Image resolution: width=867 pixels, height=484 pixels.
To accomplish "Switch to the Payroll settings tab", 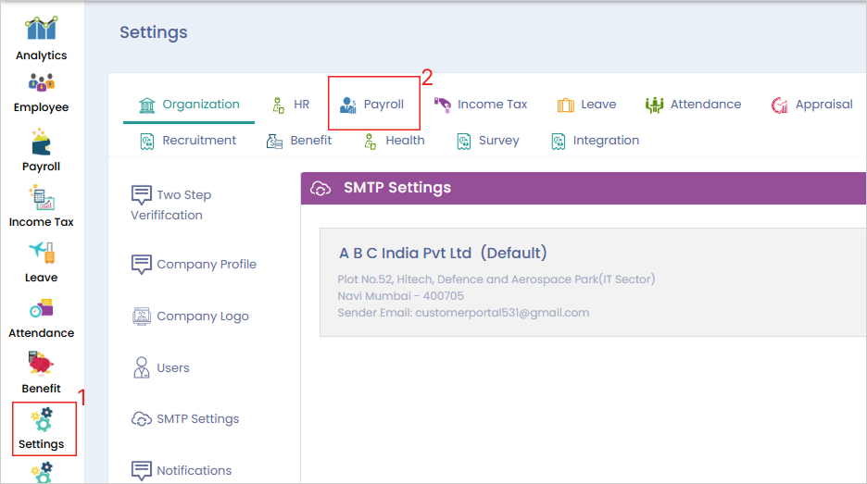I will 373,105.
